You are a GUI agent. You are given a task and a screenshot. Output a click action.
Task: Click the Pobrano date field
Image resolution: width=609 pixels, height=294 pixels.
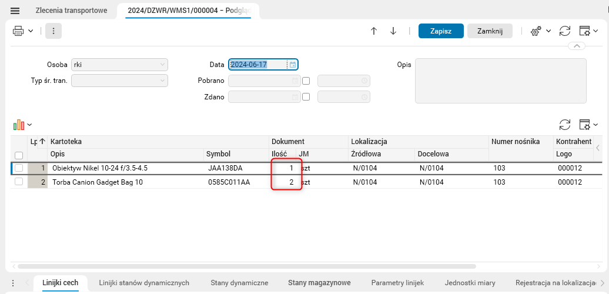pos(264,81)
